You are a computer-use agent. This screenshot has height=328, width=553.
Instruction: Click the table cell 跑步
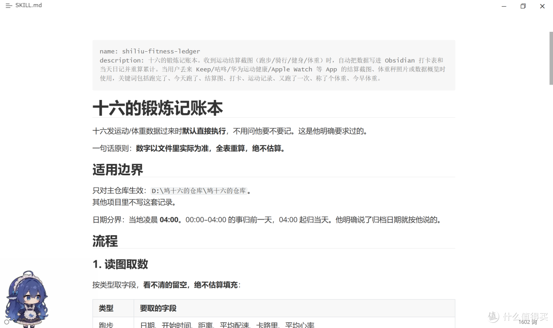(x=106, y=325)
